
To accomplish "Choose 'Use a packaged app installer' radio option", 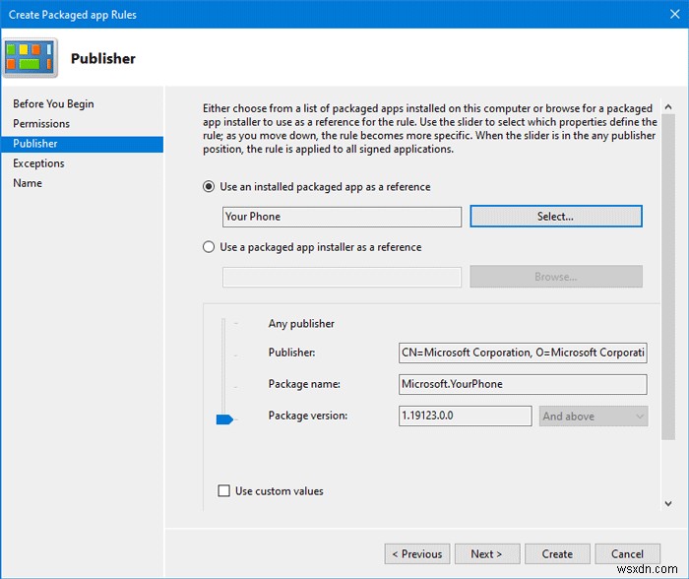I will 209,247.
